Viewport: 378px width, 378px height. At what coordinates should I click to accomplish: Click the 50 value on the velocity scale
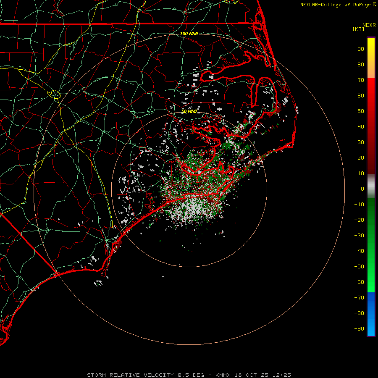click(x=361, y=111)
